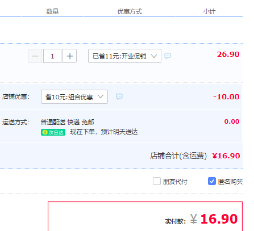Click the quantity input field showing 1
The width and height of the screenshot is (254, 231).
[x=52, y=56]
